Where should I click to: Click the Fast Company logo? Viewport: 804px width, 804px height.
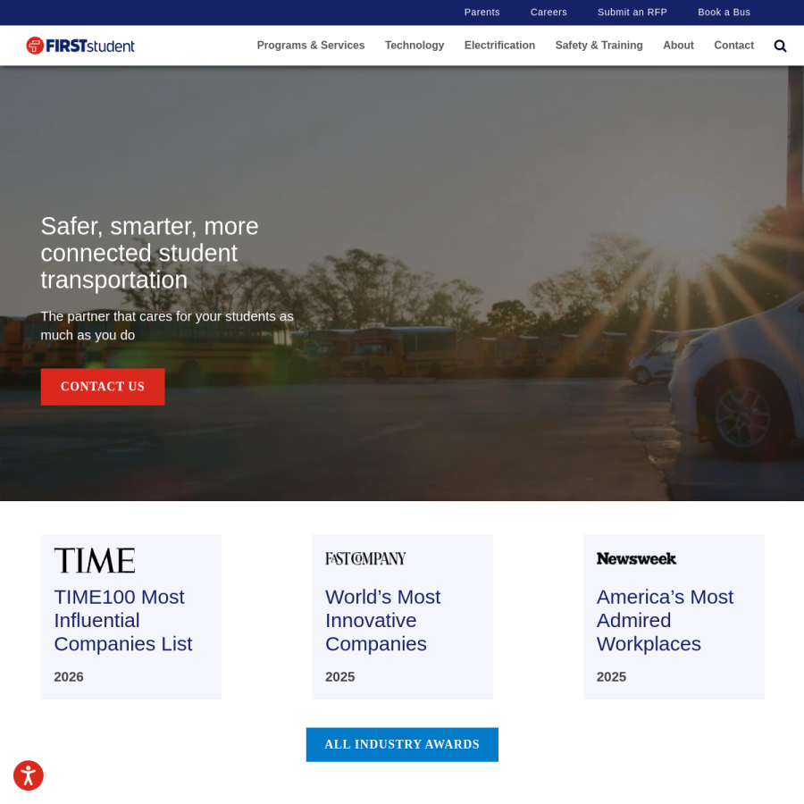[365, 558]
